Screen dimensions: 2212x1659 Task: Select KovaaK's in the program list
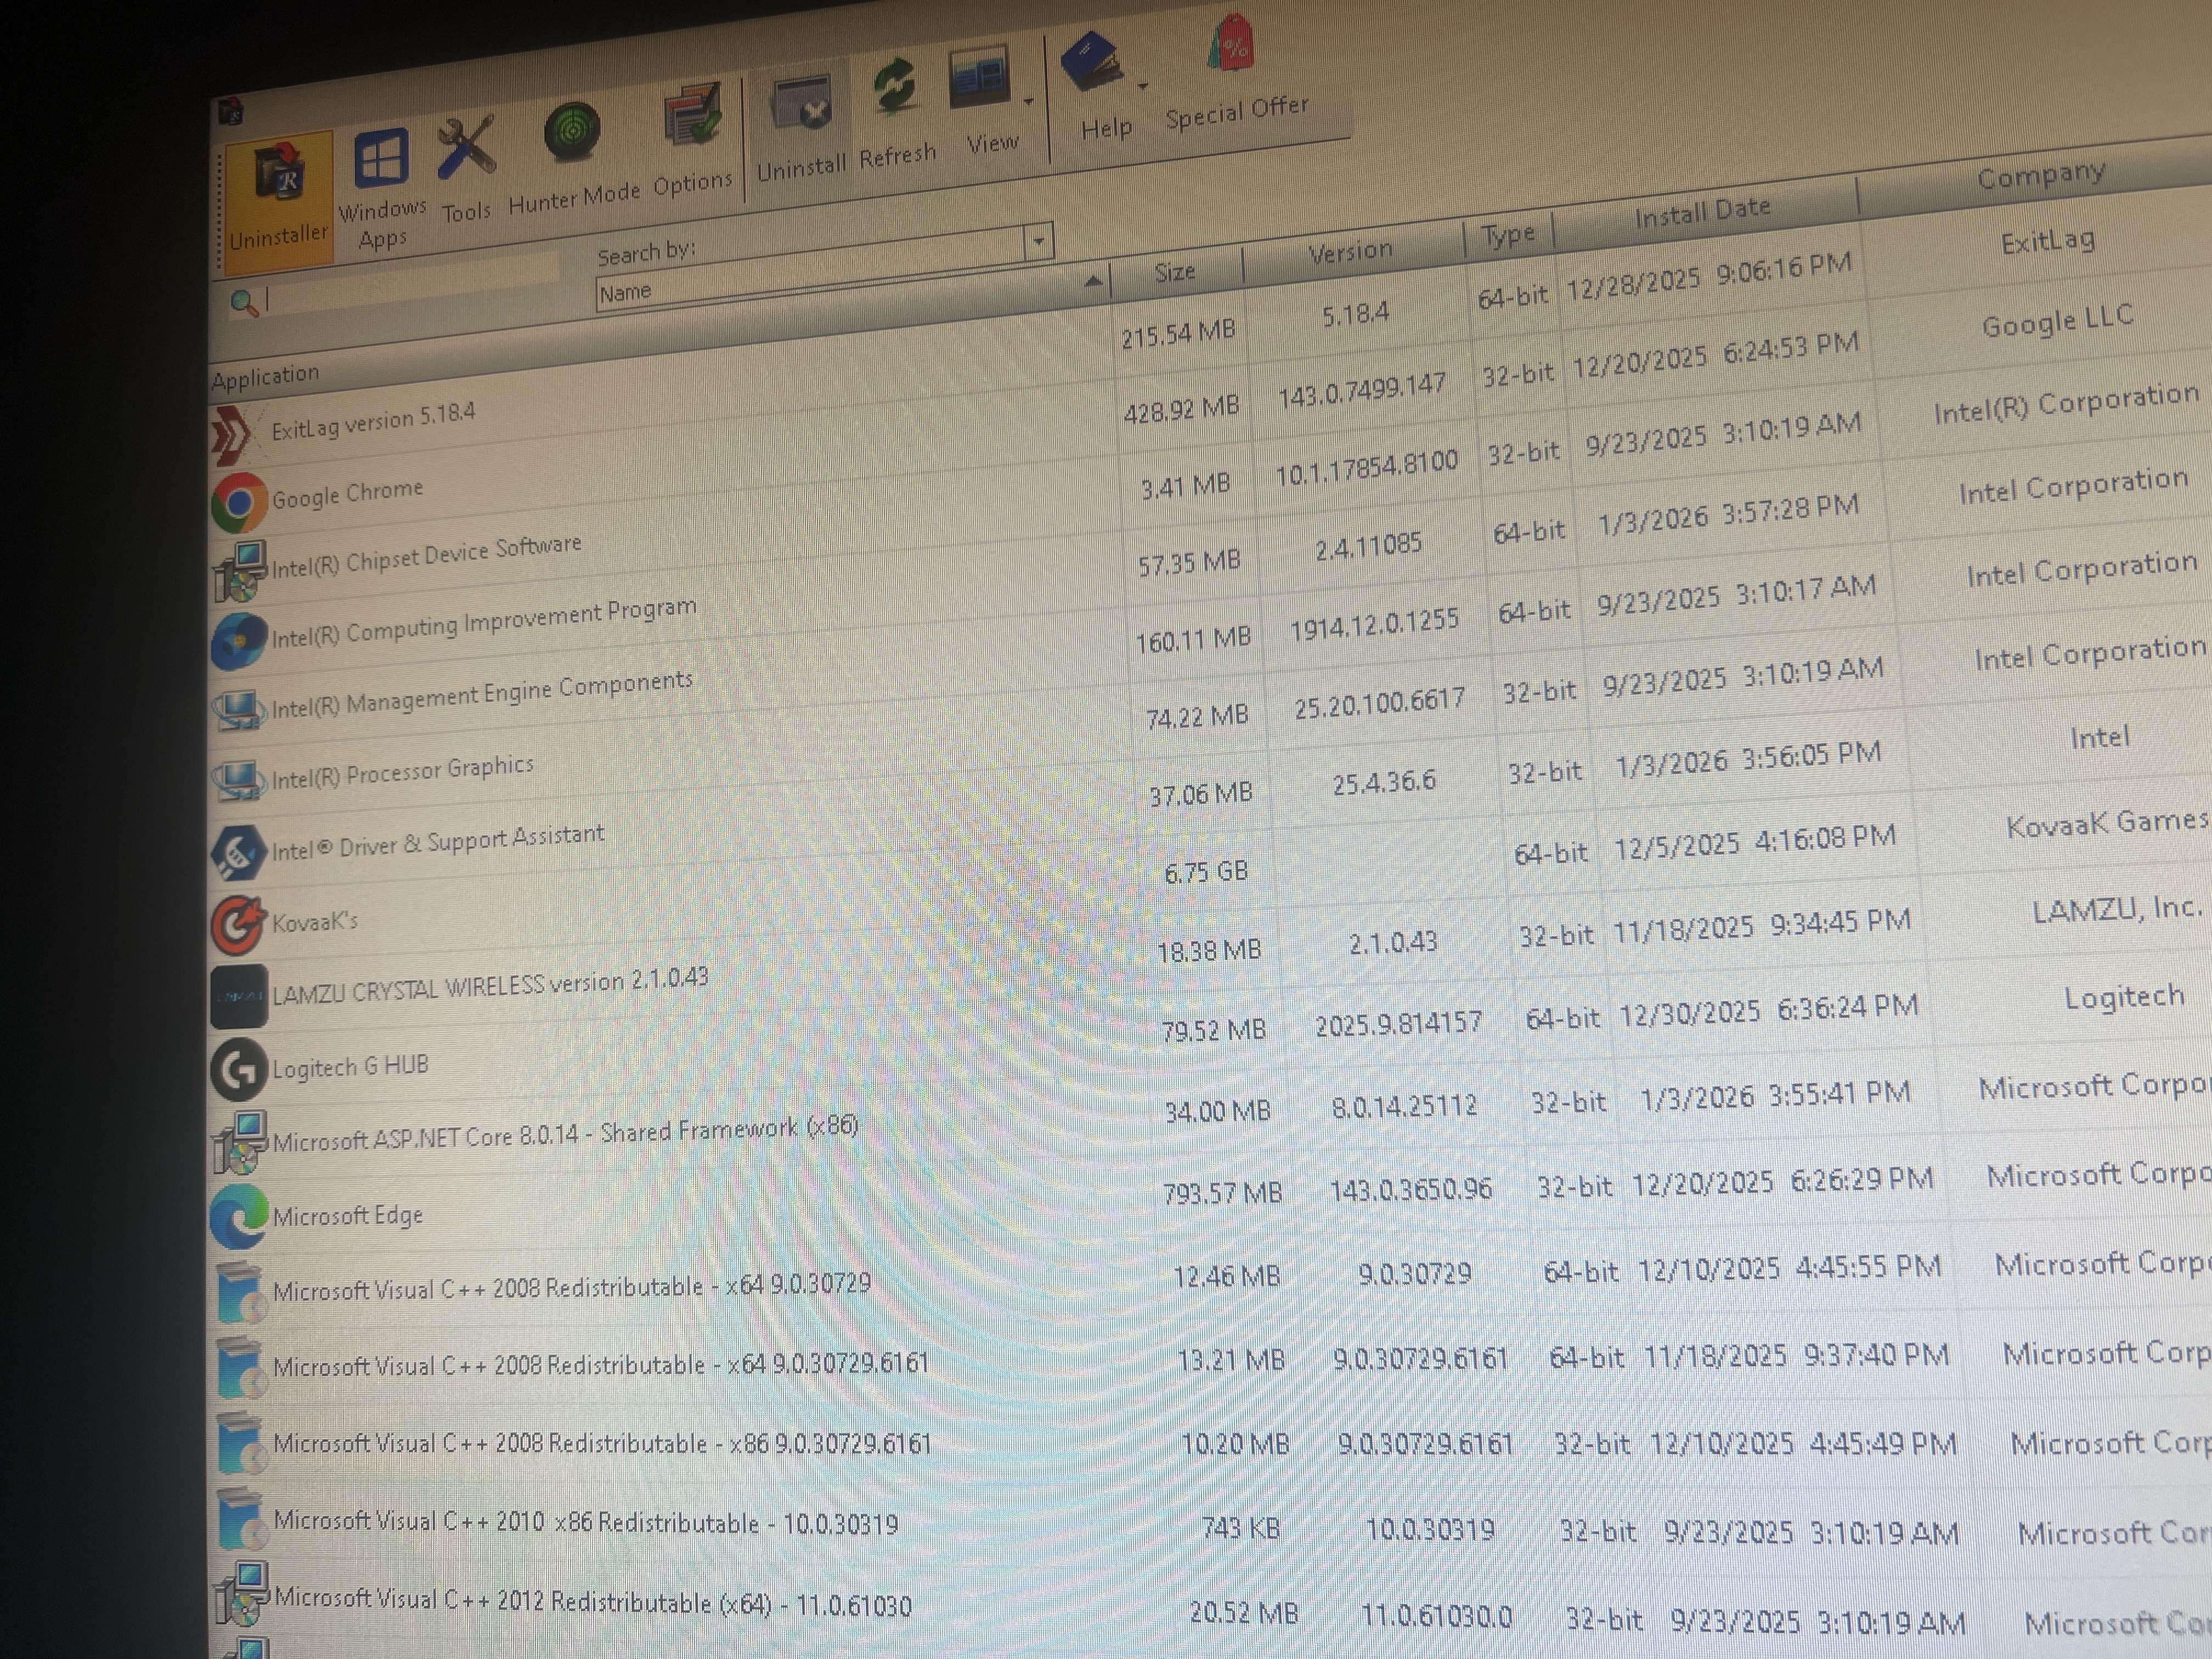tap(314, 922)
